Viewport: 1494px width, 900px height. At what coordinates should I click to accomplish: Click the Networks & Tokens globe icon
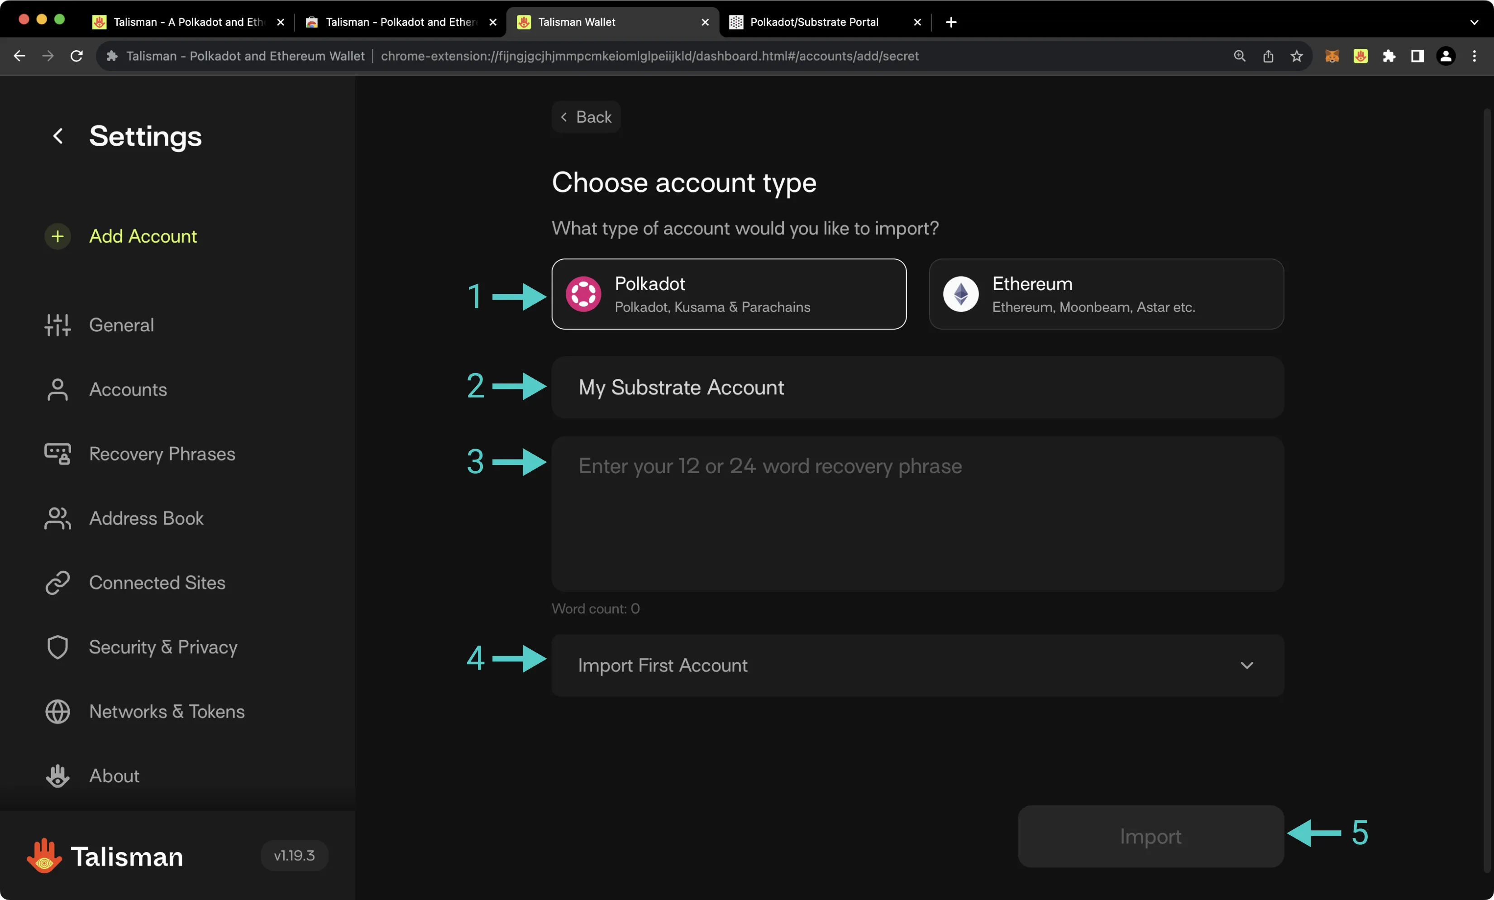tap(57, 711)
